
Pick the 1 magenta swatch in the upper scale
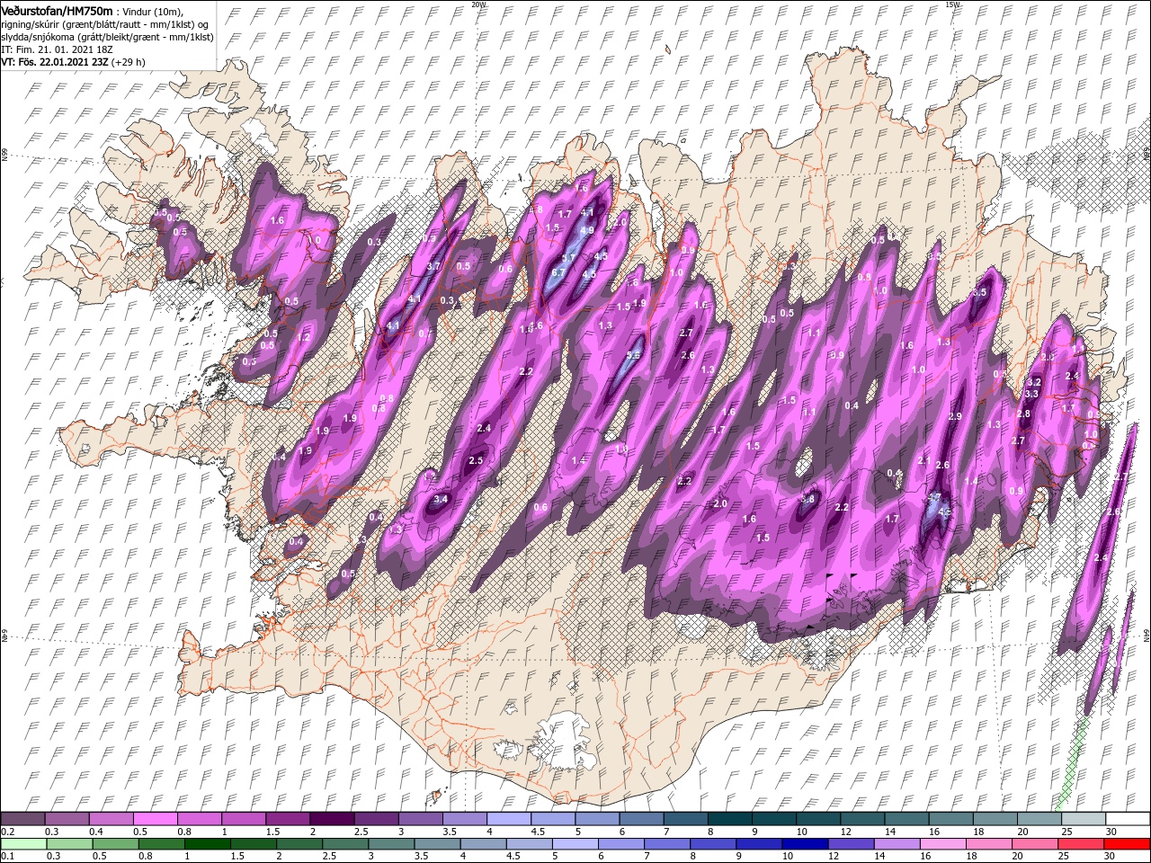[x=244, y=818]
